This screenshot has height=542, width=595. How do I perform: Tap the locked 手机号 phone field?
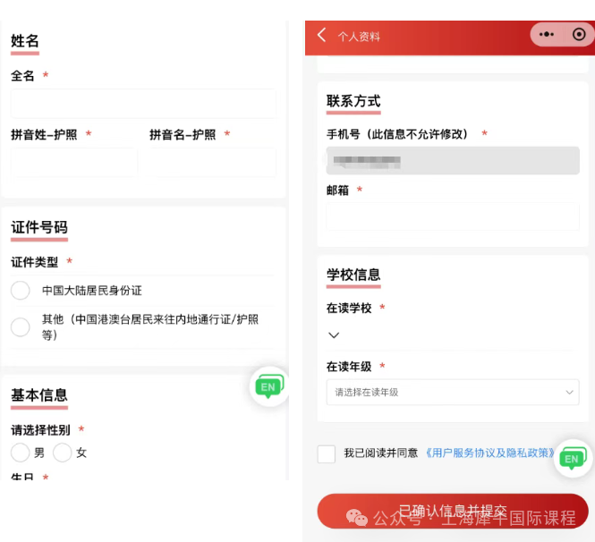[x=453, y=160]
